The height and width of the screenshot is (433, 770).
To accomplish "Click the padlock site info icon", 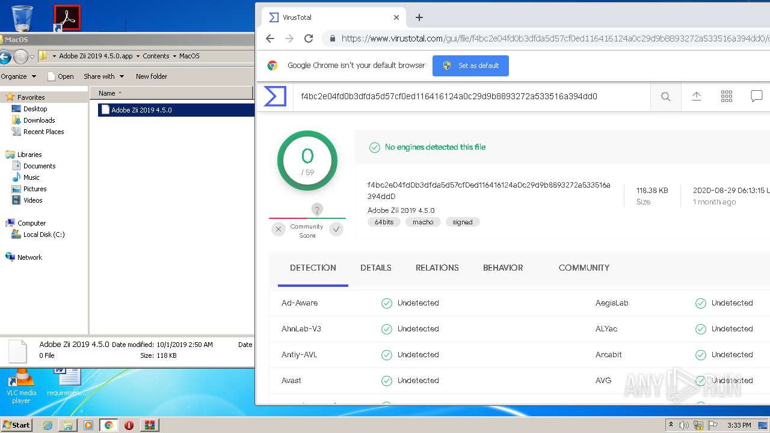I will [332, 38].
